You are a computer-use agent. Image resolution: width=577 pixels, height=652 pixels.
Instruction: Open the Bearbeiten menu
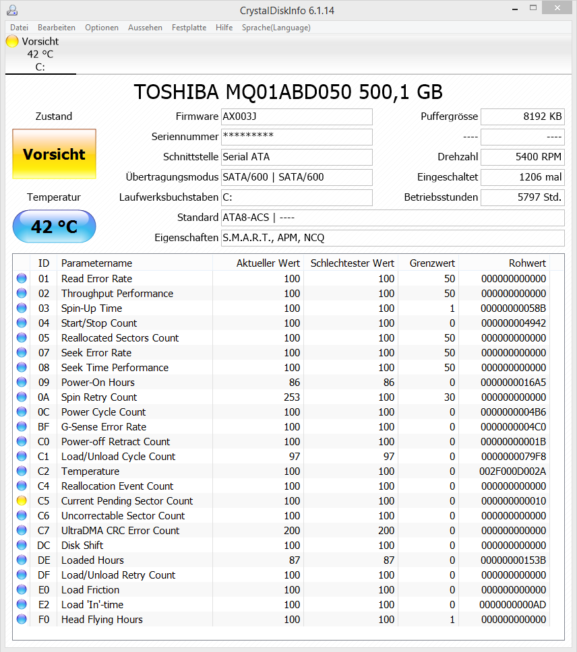(x=57, y=28)
